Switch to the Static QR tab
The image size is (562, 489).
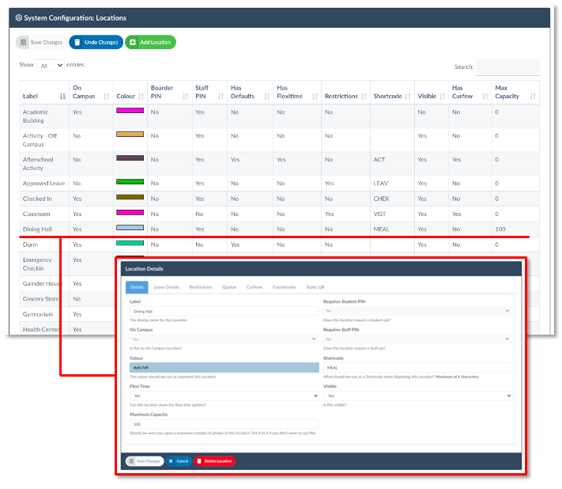pos(315,287)
